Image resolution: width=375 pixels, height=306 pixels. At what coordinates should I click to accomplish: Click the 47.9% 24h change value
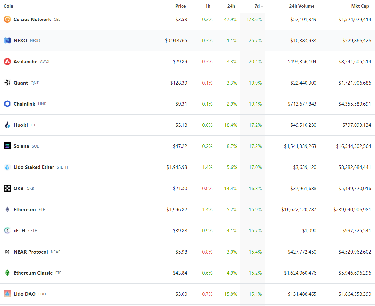[x=231, y=19]
